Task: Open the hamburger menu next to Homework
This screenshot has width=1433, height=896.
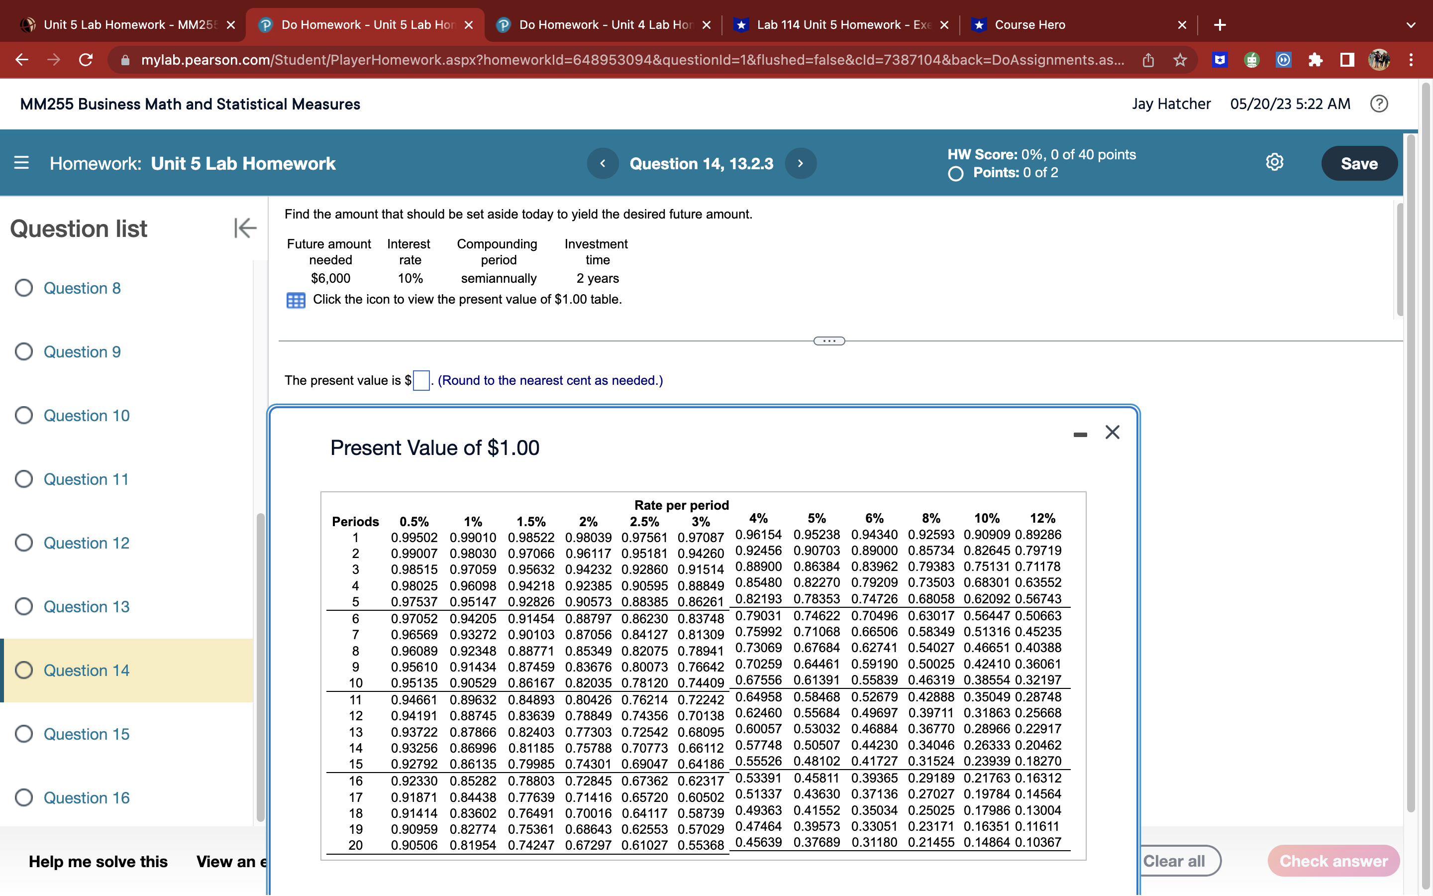Action: tap(21, 163)
